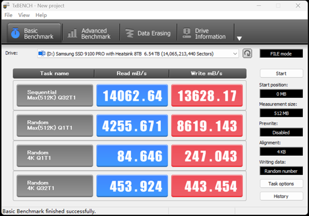This screenshot has width=309, height=216.
Task: Toggle the Prewrite Disabled setting
Action: pos(281,132)
